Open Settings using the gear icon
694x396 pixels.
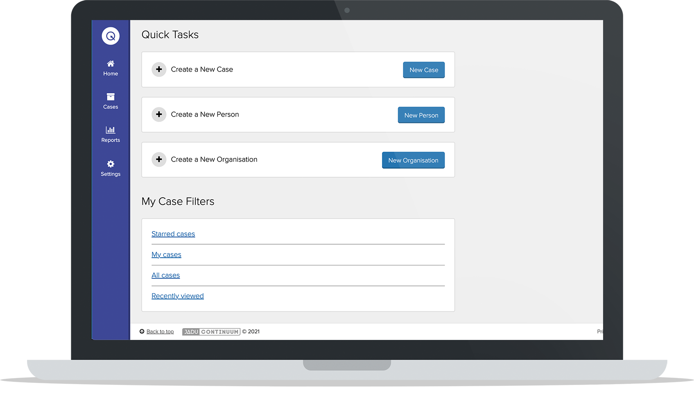tap(111, 164)
